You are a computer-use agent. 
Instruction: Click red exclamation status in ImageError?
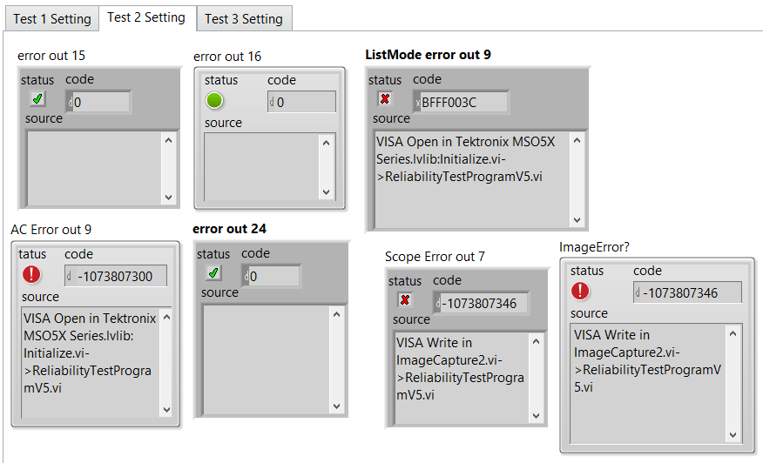pos(579,291)
